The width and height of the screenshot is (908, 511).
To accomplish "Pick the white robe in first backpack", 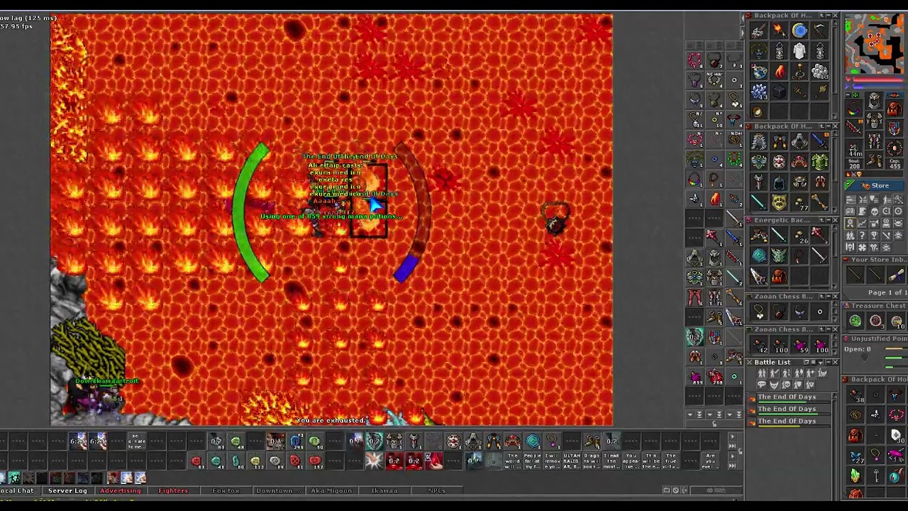I will [799, 50].
